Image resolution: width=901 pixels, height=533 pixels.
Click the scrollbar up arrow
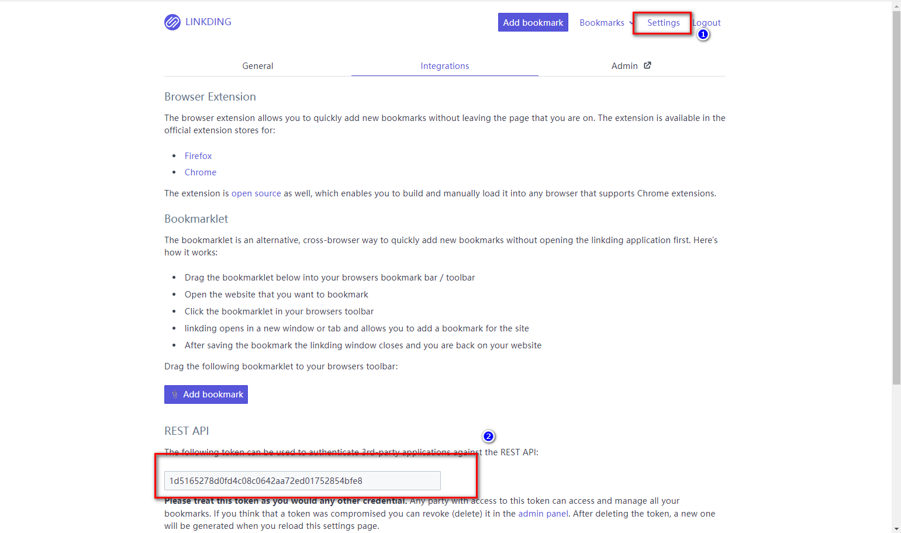[x=896, y=6]
